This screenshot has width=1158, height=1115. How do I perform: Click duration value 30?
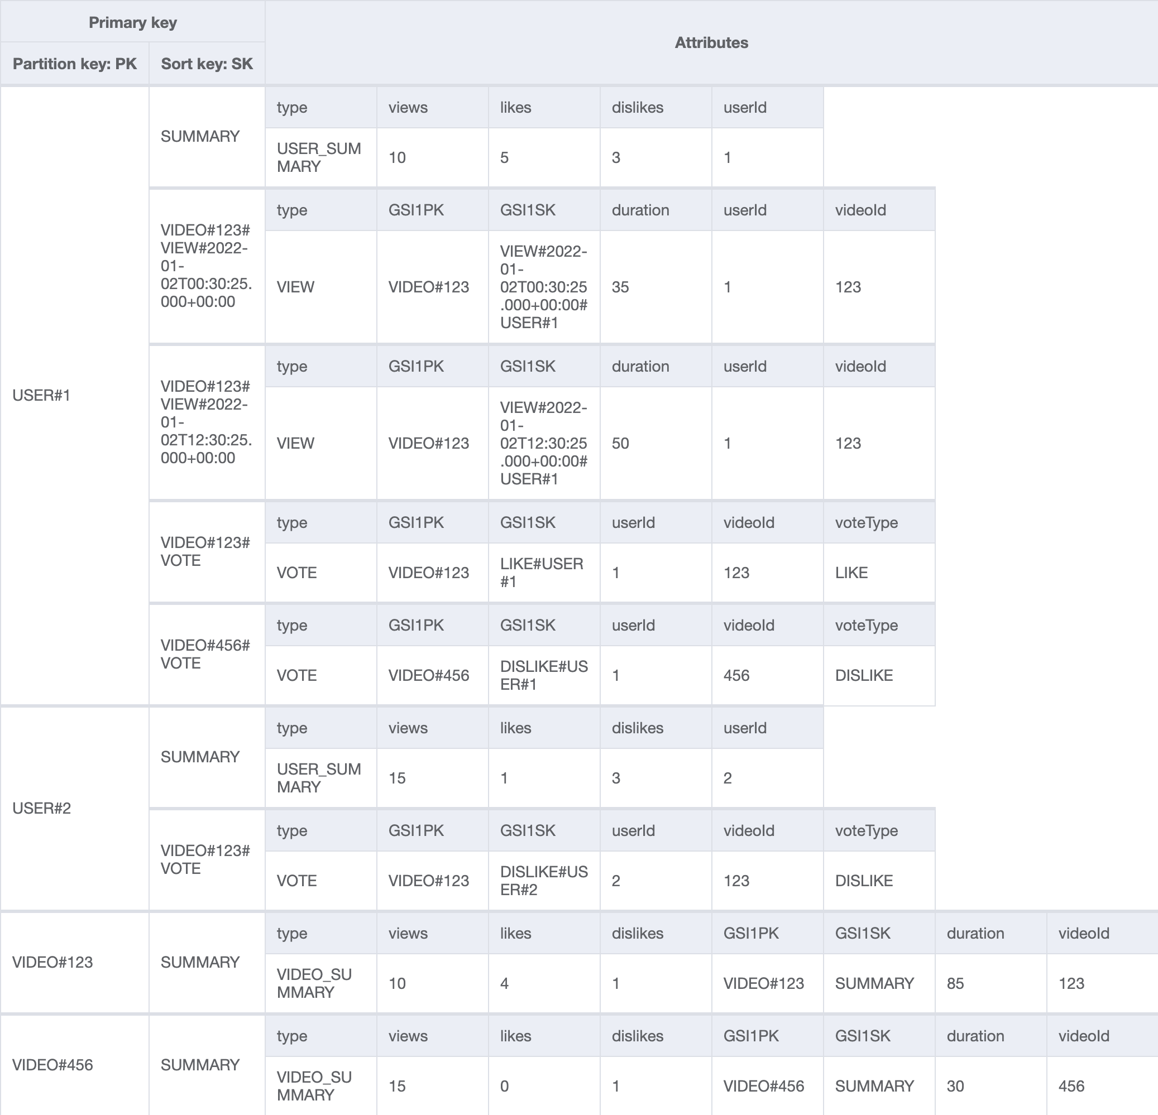(x=991, y=1086)
